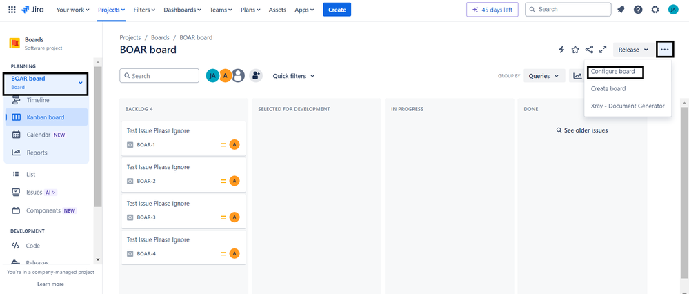Open the app switcher grid icon

12,10
